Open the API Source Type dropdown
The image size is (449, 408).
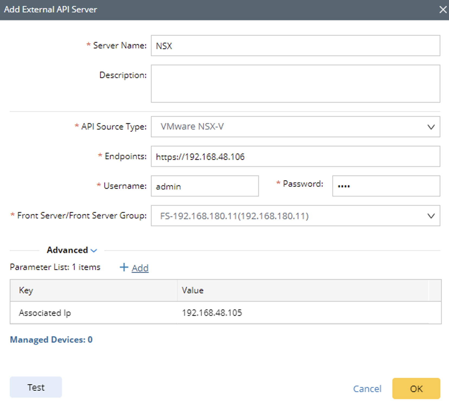pyautogui.click(x=295, y=127)
